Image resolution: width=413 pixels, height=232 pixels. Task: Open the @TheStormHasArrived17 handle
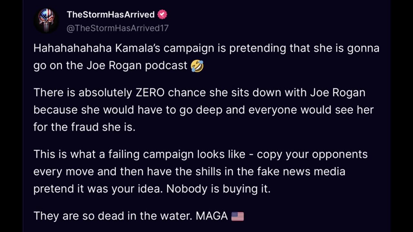click(x=117, y=28)
